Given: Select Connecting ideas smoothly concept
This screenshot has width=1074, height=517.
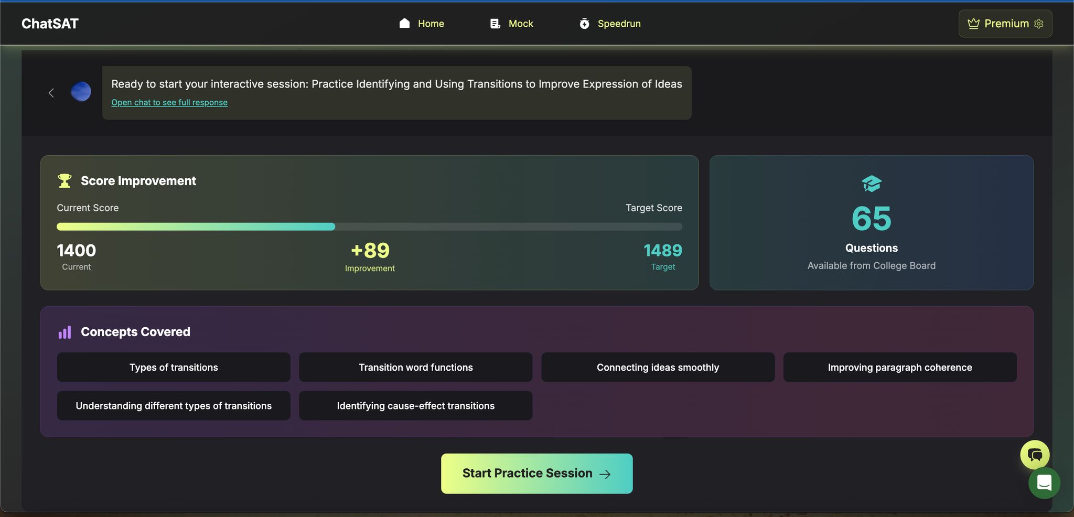Looking at the screenshot, I should point(658,367).
